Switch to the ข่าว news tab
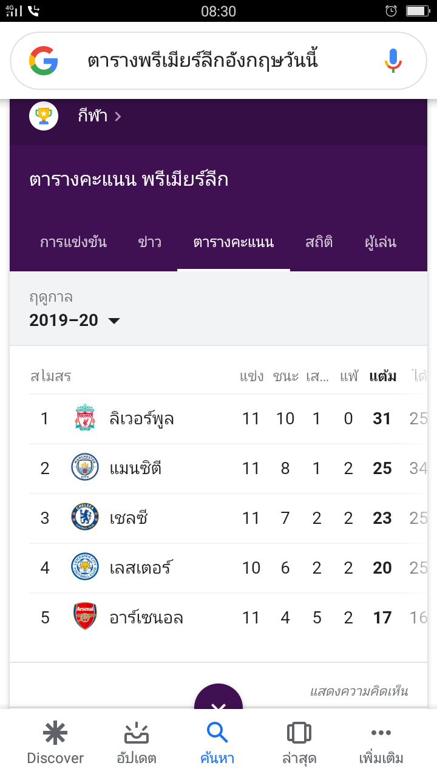Viewport: 437px width, 777px height. (150, 243)
